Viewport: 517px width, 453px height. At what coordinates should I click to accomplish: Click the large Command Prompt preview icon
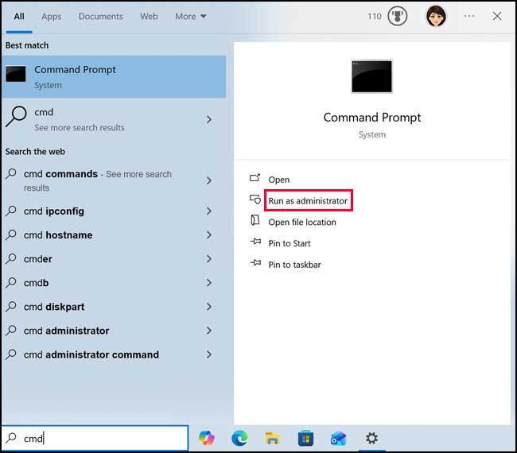(x=371, y=76)
